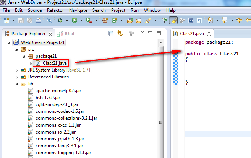Click the cursor-with-C icon beside the highlighter
Image resolution: width=251 pixels, height=158 pixels.
point(164,20)
